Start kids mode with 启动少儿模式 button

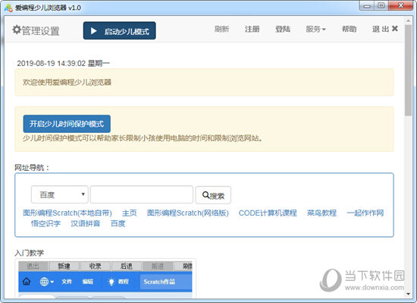(119, 30)
